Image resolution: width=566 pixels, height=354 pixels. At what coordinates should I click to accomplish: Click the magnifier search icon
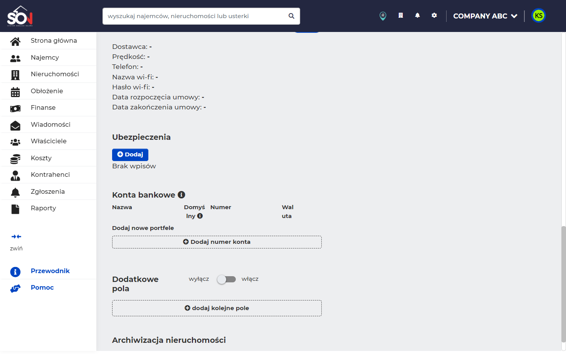coord(291,16)
